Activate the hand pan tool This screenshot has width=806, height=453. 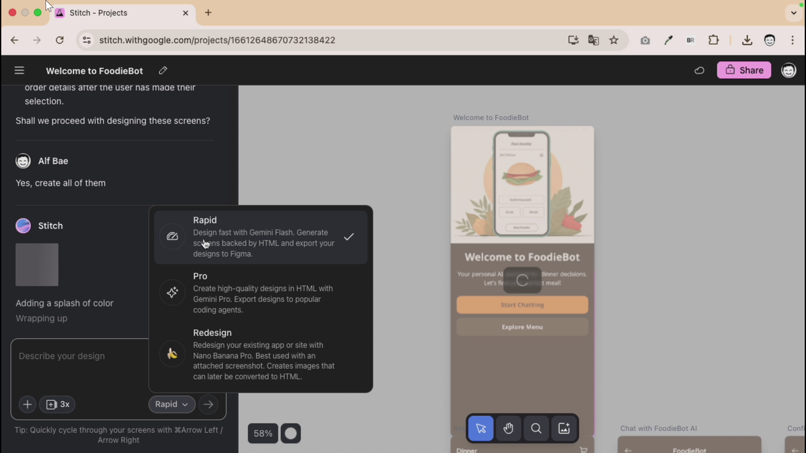pyautogui.click(x=508, y=428)
